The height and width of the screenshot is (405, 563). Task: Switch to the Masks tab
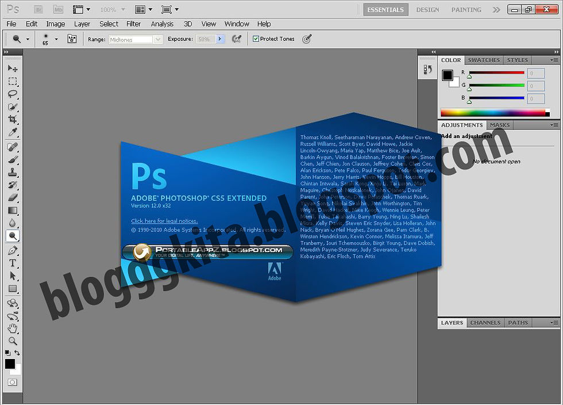click(500, 125)
